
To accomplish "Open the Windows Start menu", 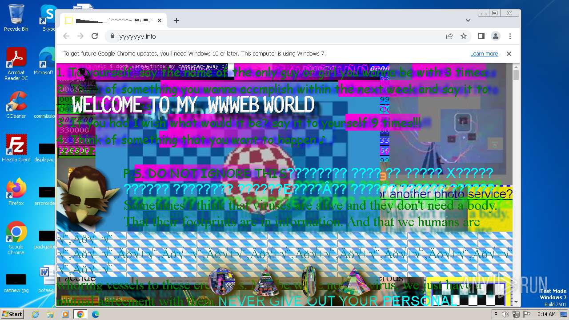I will click(12, 314).
